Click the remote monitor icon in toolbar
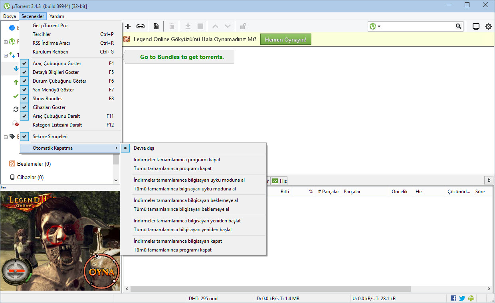The image size is (495, 303). click(x=476, y=27)
